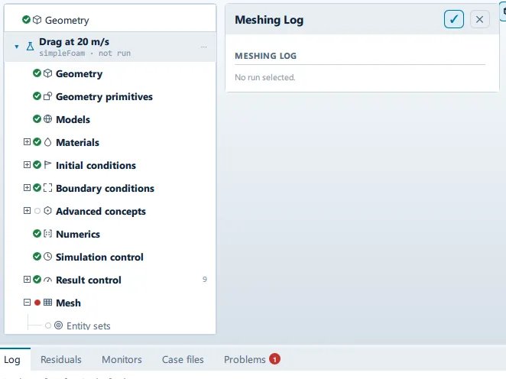The width and height of the screenshot is (506, 379).
Task: Click the hexagon icon for Advanced concepts
Action: pos(47,211)
